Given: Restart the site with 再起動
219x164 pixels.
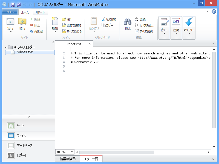Looking at the screenshot, I should (37, 31).
